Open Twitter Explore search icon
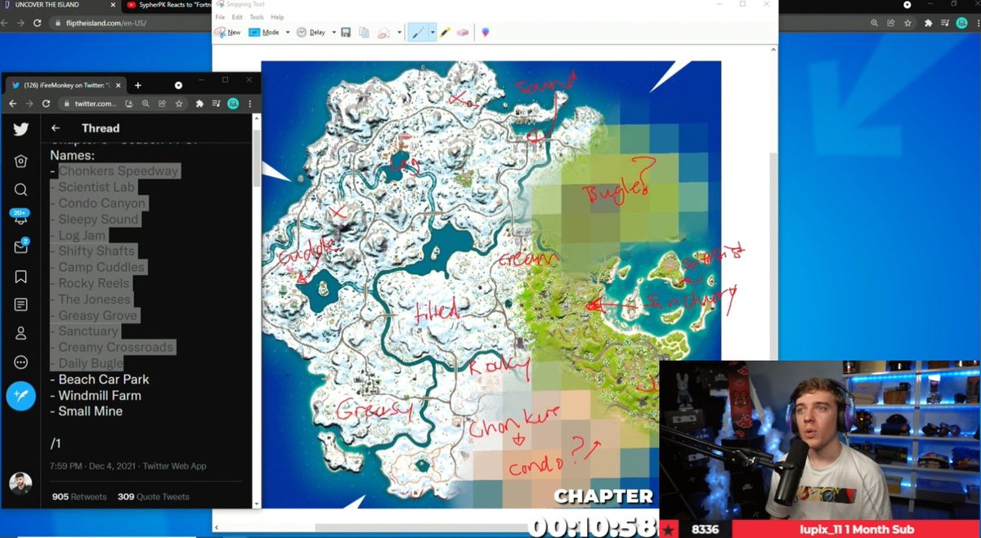 (20, 189)
